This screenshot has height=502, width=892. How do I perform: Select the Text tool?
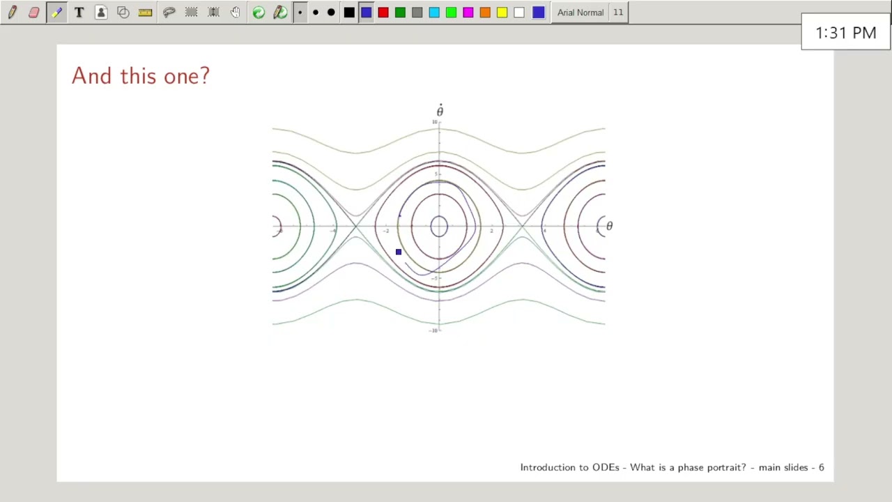tap(79, 13)
